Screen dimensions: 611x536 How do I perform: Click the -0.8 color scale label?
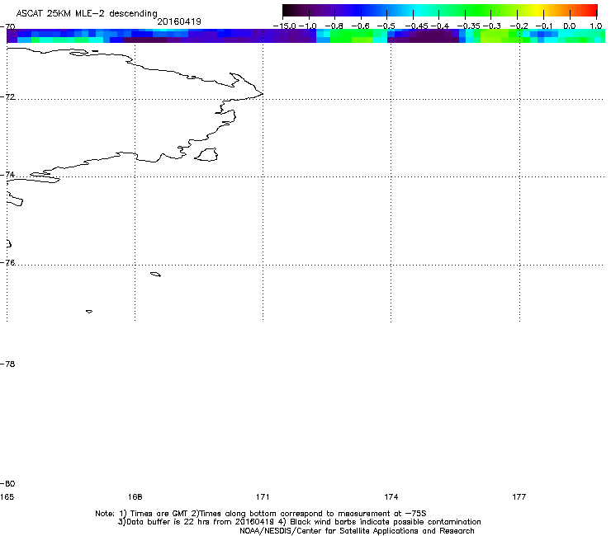[x=334, y=26]
